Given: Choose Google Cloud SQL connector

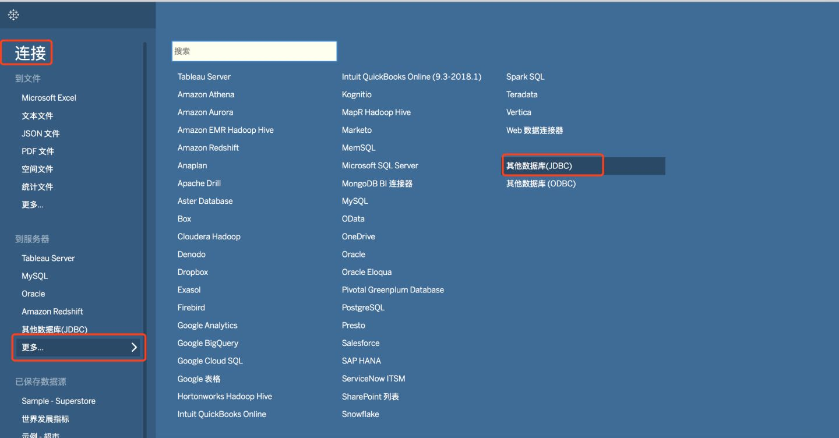Looking at the screenshot, I should [x=210, y=361].
